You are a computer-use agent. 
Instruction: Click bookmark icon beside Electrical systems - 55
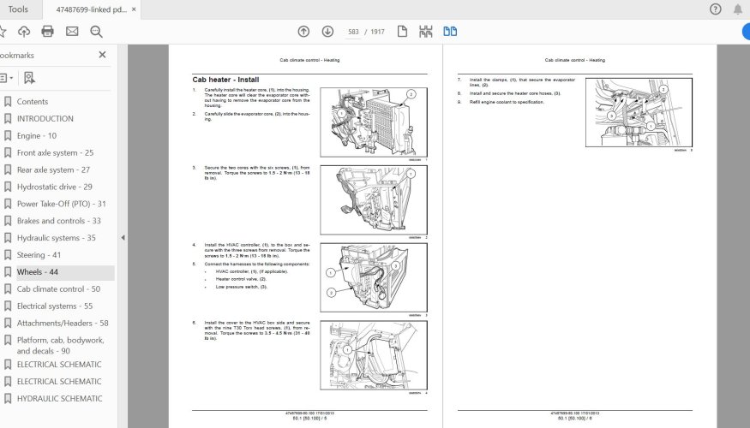tap(8, 306)
